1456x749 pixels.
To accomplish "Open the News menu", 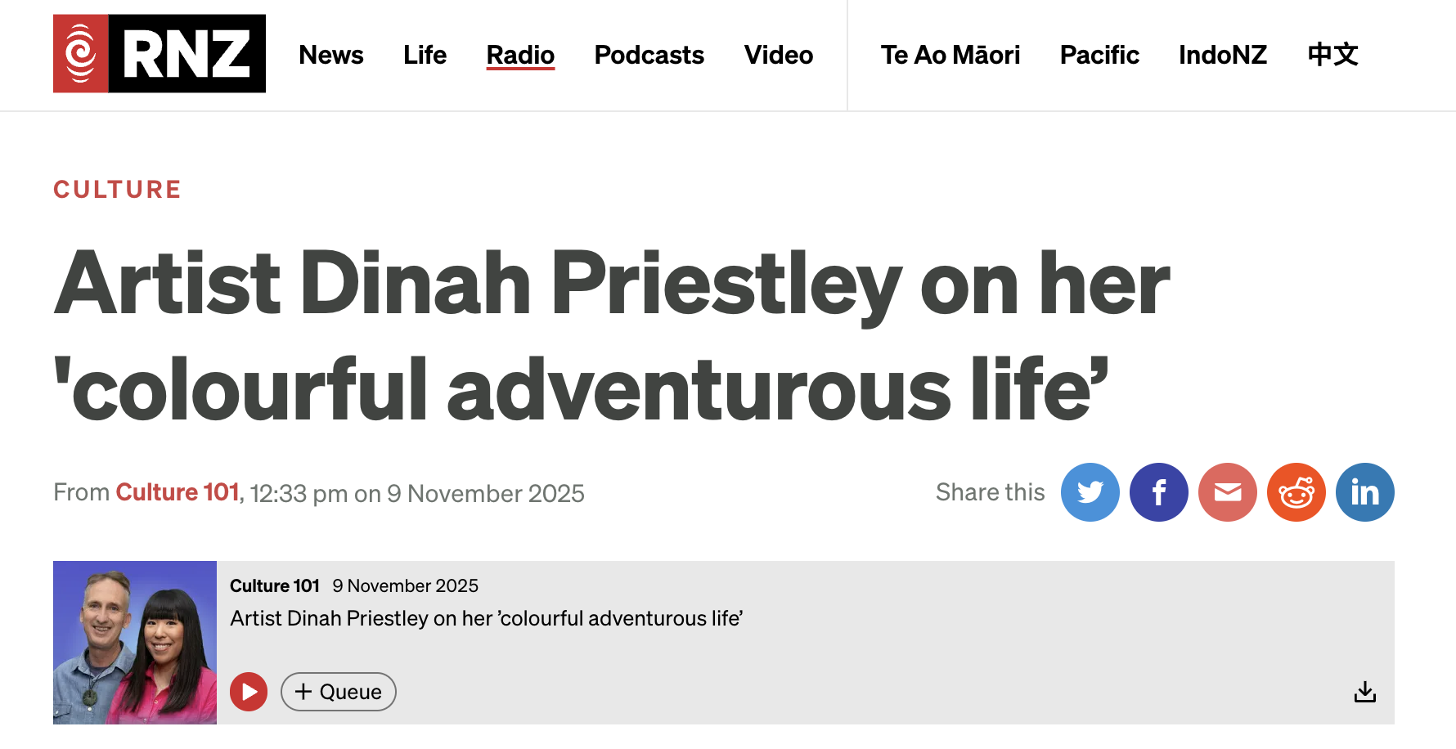I will (x=331, y=55).
